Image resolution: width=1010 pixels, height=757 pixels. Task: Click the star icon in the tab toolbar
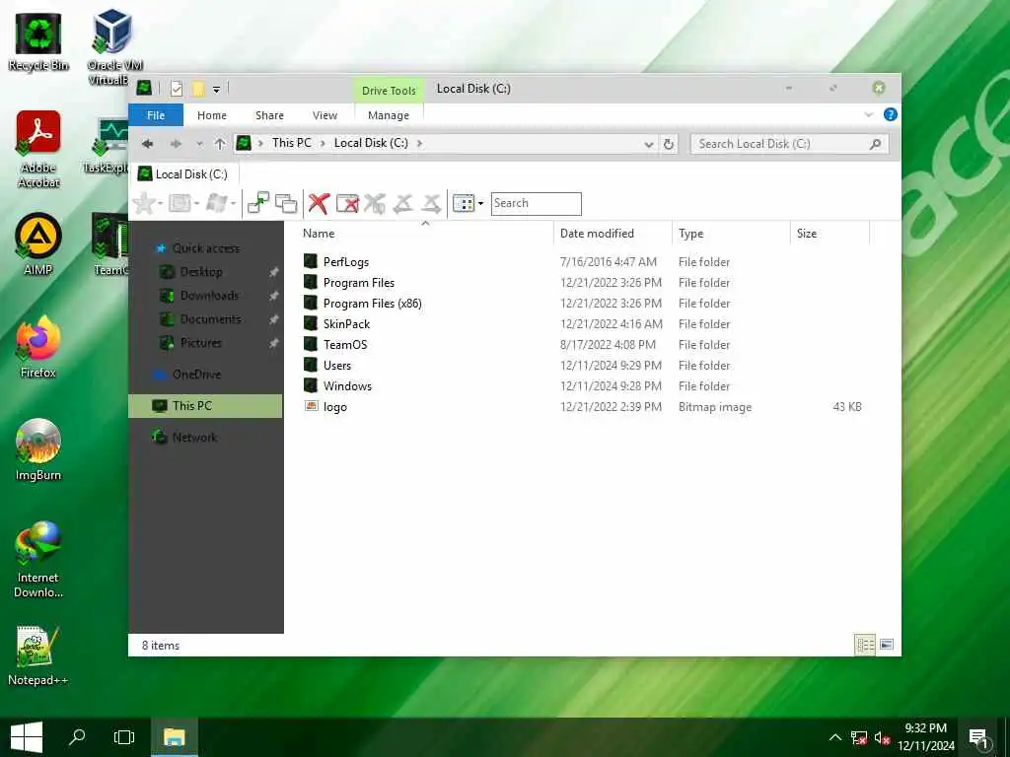tap(144, 203)
